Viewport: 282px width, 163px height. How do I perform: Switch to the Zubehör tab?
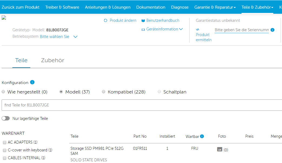click(x=52, y=60)
